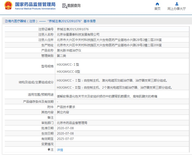Click the 注册人住所 address value
This screenshot has width=192, height=155.
(109, 40)
